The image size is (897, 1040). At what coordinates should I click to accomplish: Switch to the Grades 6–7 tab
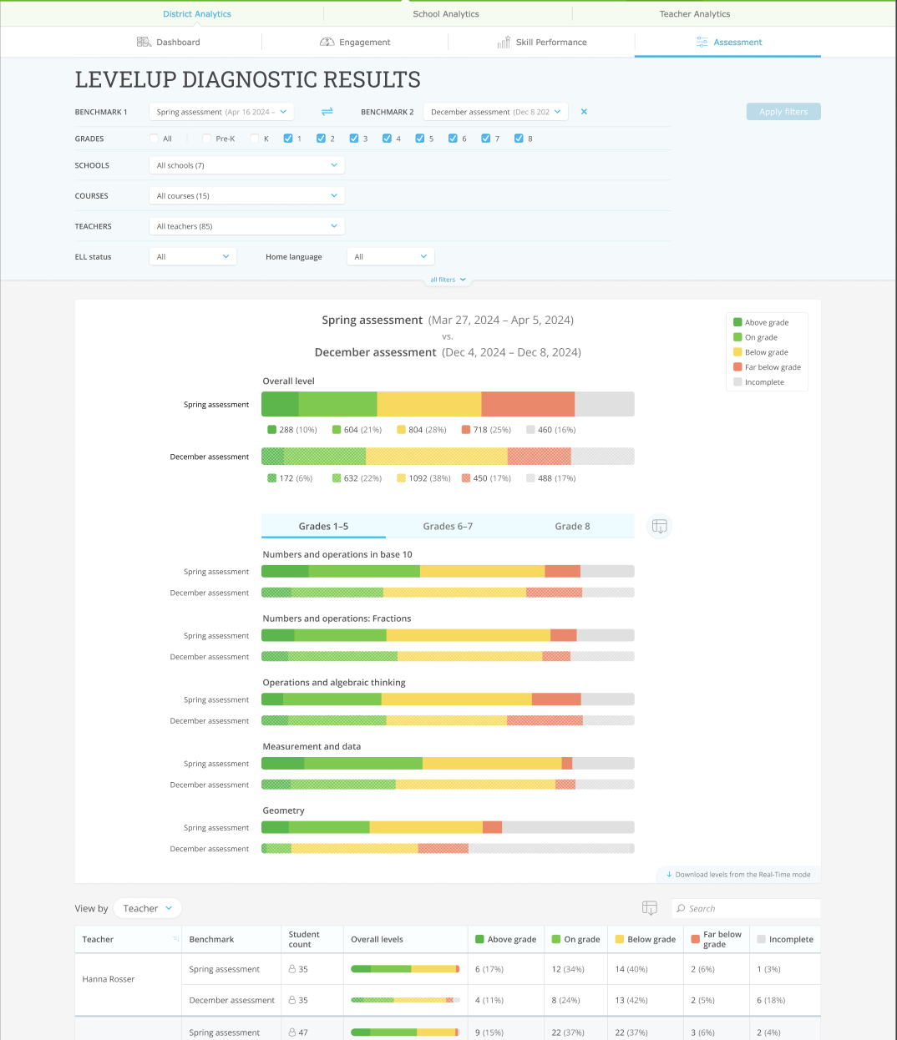[x=448, y=526]
